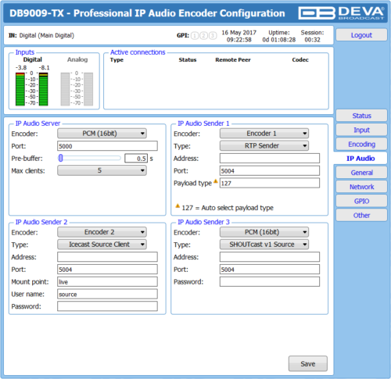This screenshot has width=391, height=379.
Task: Click the GPI 3 indicator
Action: [x=213, y=36]
